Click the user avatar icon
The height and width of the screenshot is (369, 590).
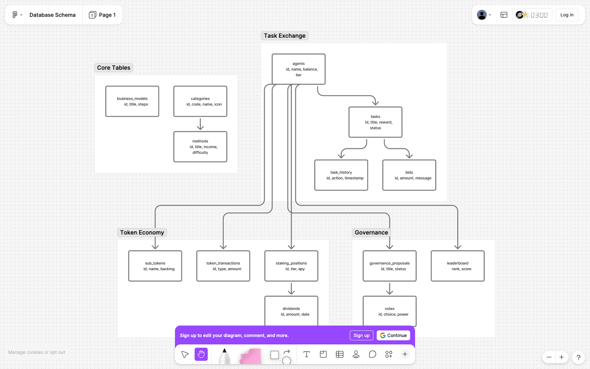pyautogui.click(x=482, y=15)
